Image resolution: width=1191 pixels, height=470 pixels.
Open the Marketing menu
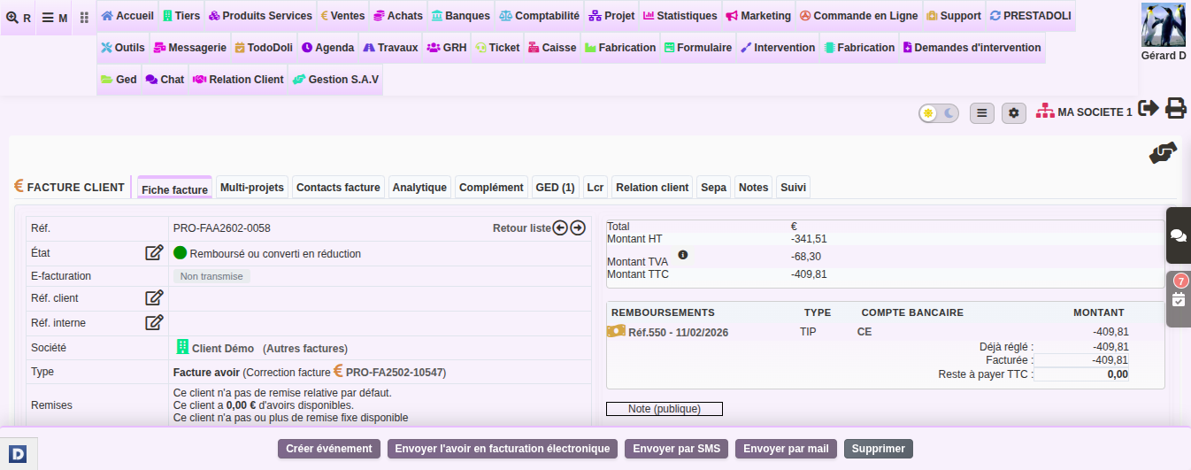click(758, 16)
